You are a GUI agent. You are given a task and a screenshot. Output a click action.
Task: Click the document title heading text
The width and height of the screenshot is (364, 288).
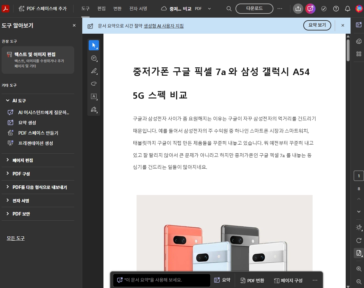click(221, 83)
